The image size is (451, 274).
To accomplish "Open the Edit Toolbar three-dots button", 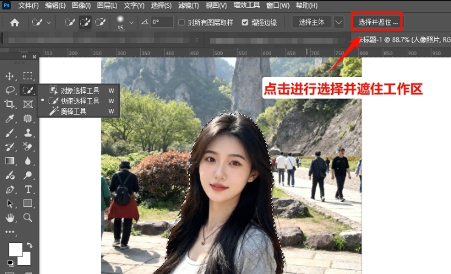I will point(10,232).
